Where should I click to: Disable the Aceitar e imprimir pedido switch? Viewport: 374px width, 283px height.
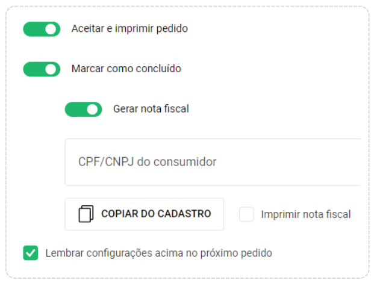(x=42, y=29)
